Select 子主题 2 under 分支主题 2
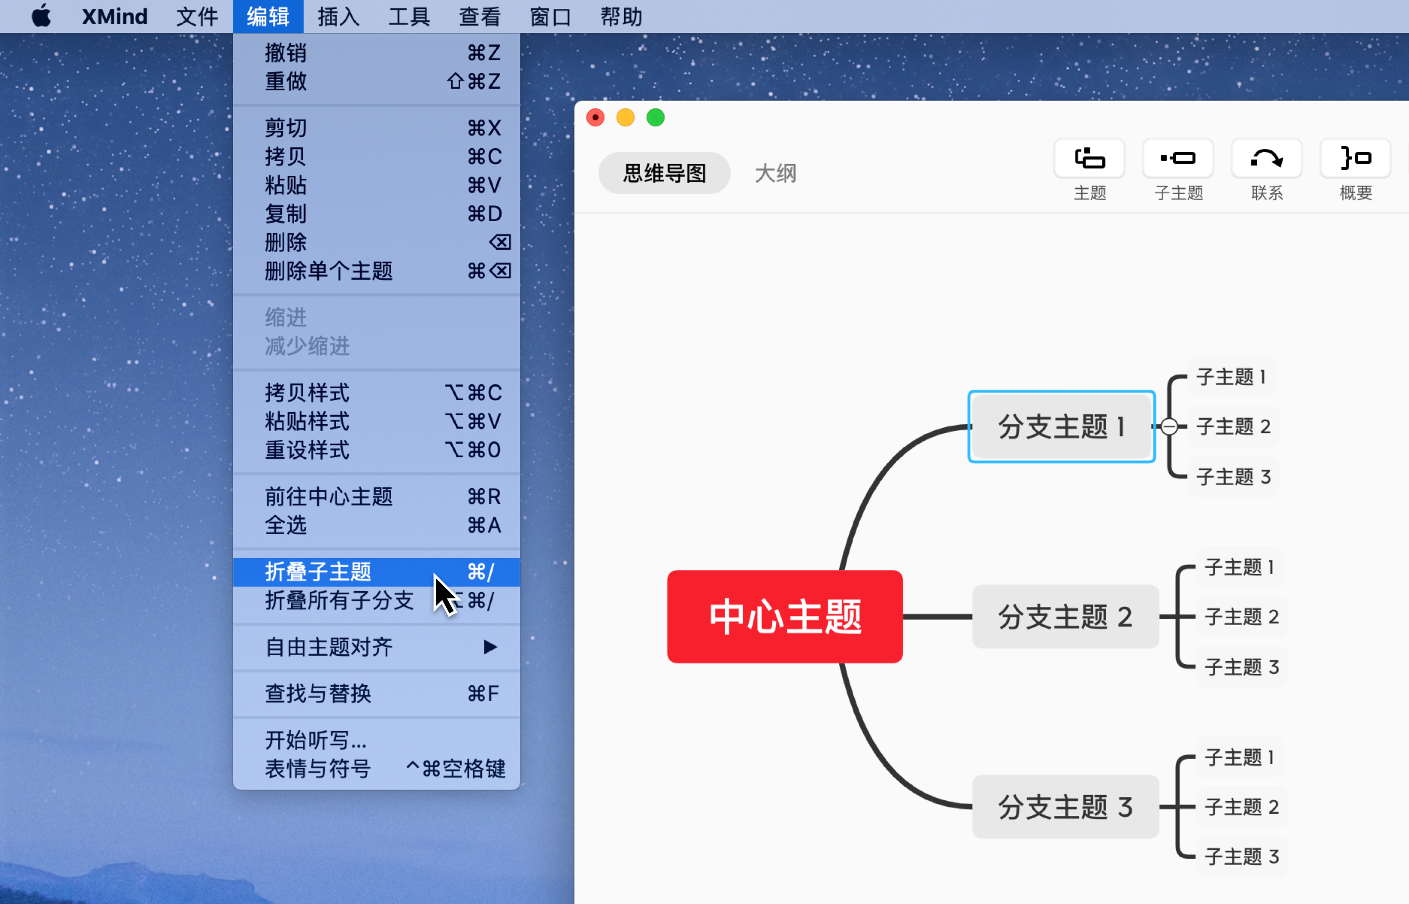 point(1241,617)
